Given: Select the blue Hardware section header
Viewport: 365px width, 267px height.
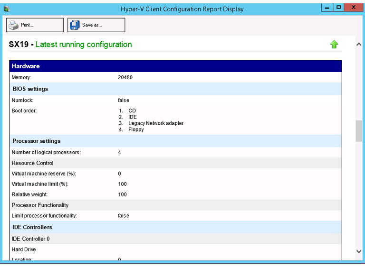Looking at the screenshot, I should pos(175,66).
